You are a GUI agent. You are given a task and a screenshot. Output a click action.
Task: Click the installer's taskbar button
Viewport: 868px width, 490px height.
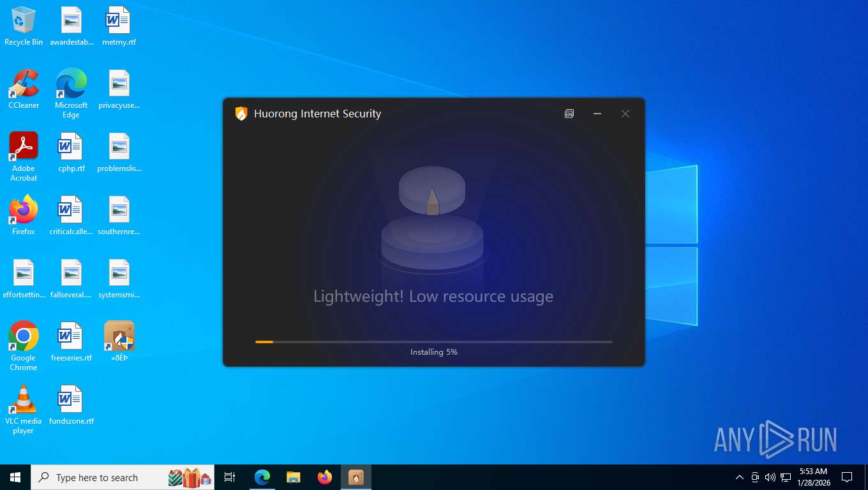[356, 477]
